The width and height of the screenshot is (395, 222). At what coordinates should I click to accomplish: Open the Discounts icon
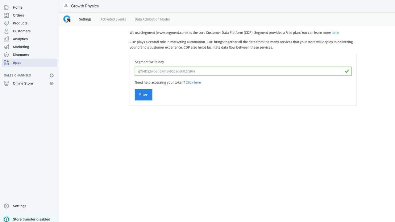point(7,55)
